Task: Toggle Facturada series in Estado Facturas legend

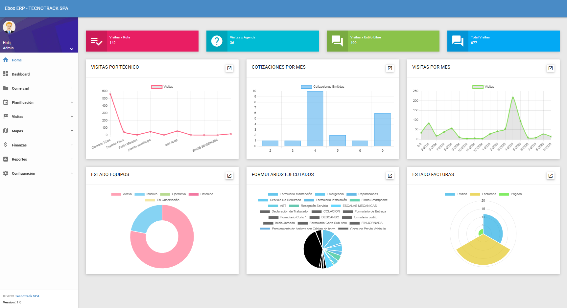Action: pyautogui.click(x=483, y=194)
